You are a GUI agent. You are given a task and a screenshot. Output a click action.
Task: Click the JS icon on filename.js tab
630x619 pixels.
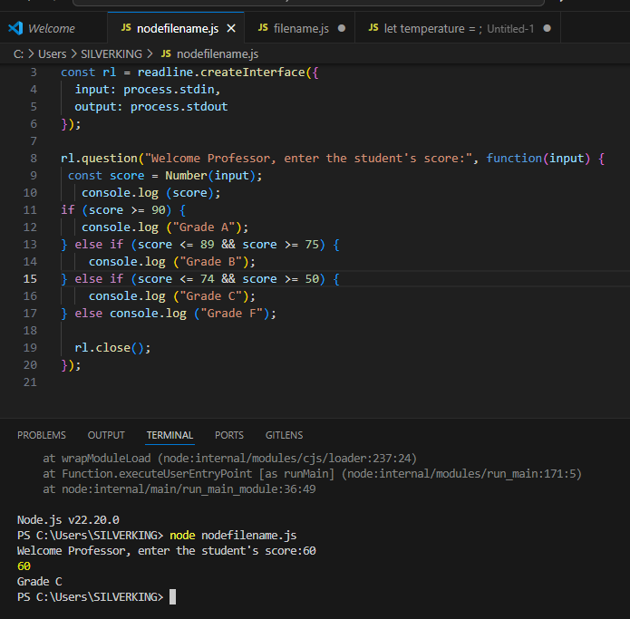click(263, 28)
